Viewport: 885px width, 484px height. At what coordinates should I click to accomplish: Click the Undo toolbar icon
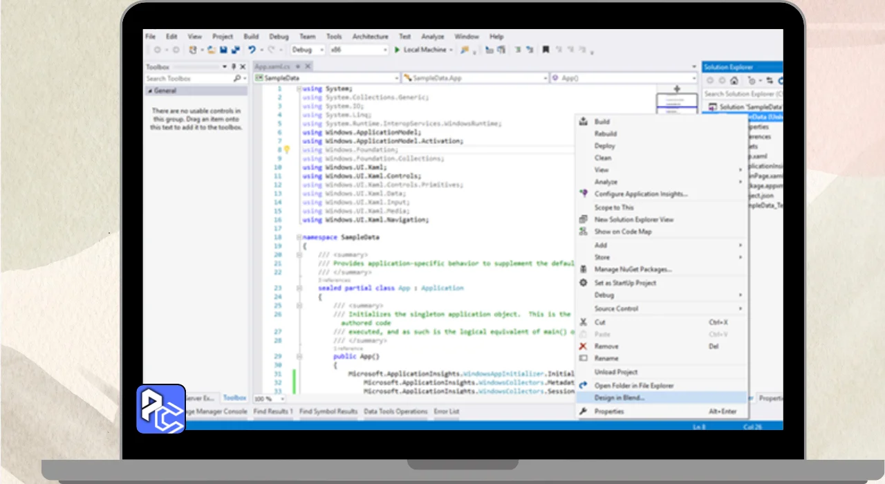click(x=252, y=50)
